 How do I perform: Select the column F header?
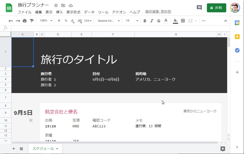[x=113, y=34]
